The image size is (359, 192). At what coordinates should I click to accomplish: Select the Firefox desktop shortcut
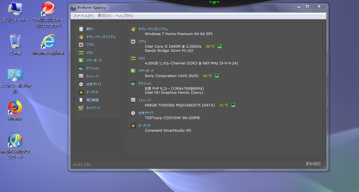click(15, 110)
